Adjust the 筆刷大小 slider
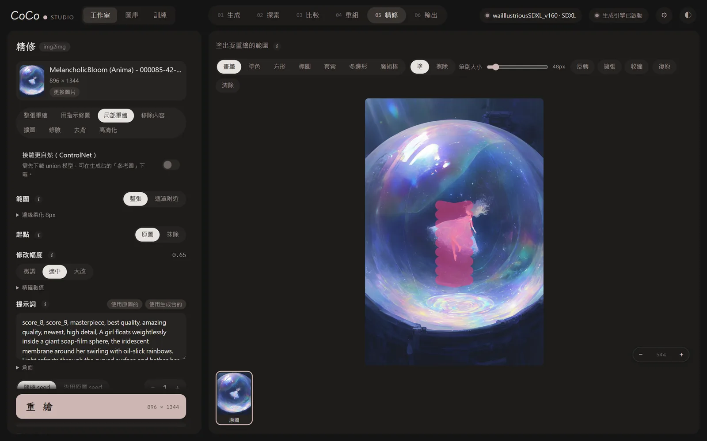 pos(517,67)
